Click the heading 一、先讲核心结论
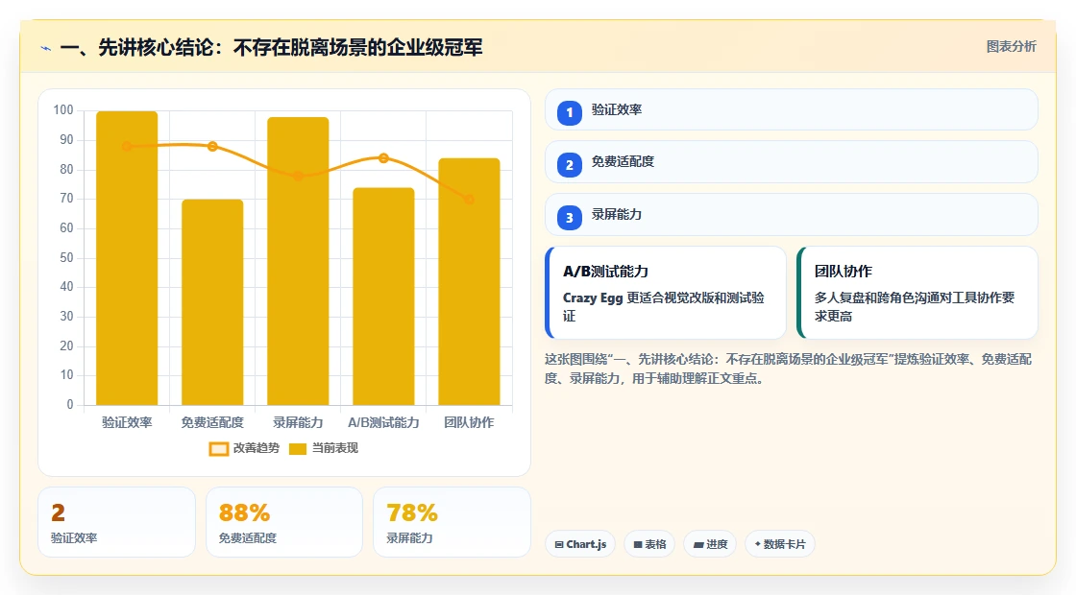 [271, 47]
